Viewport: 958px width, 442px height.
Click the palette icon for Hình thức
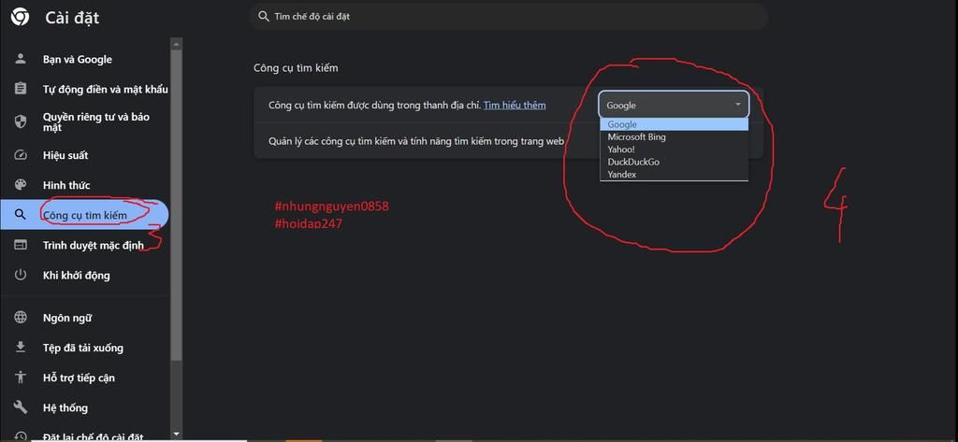(21, 185)
